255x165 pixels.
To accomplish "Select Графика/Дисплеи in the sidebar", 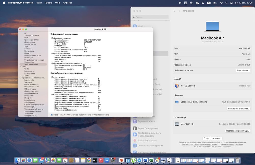I will (32, 40).
